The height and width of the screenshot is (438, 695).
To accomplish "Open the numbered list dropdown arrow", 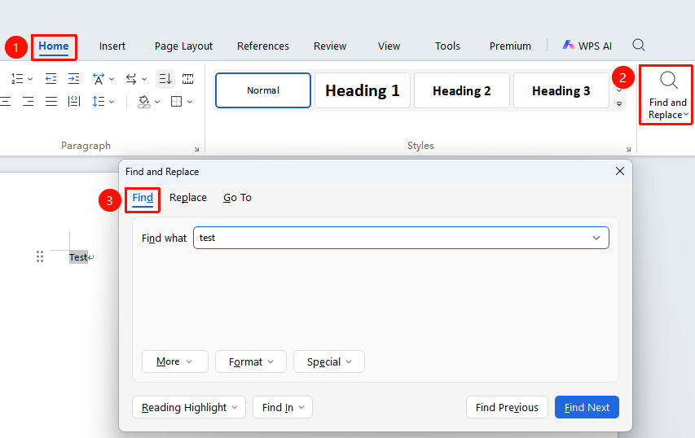I will click(30, 79).
